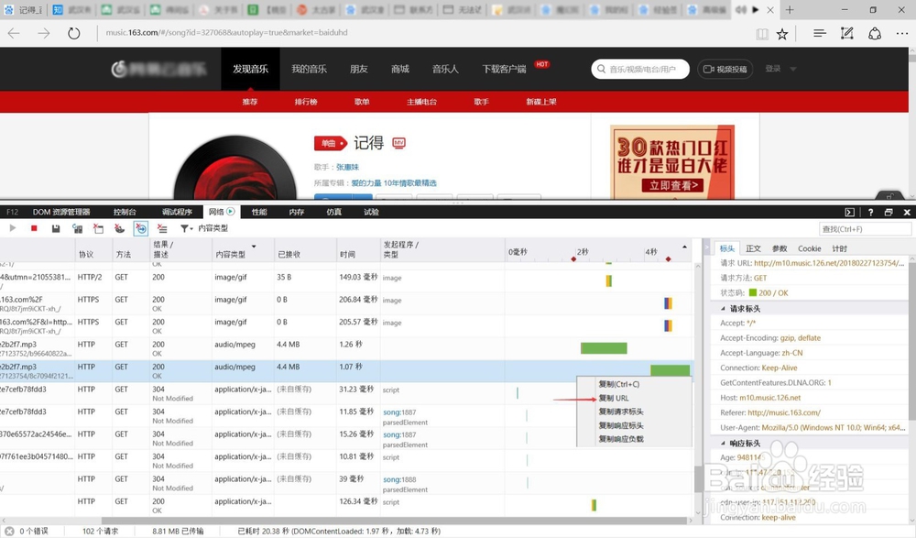Image resolution: width=916 pixels, height=538 pixels.
Task: Click the red diamond marker after 4秒
Action: [669, 259]
